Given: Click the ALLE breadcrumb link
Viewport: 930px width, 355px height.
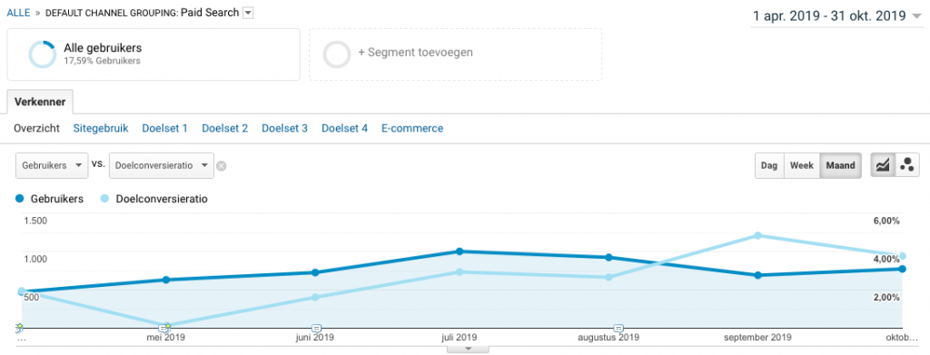Looking at the screenshot, I should point(18,13).
